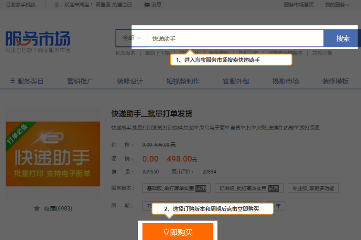This screenshot has height=240, width=361.
Task: Open the 花呗分期 quick link
Action: point(322,53)
